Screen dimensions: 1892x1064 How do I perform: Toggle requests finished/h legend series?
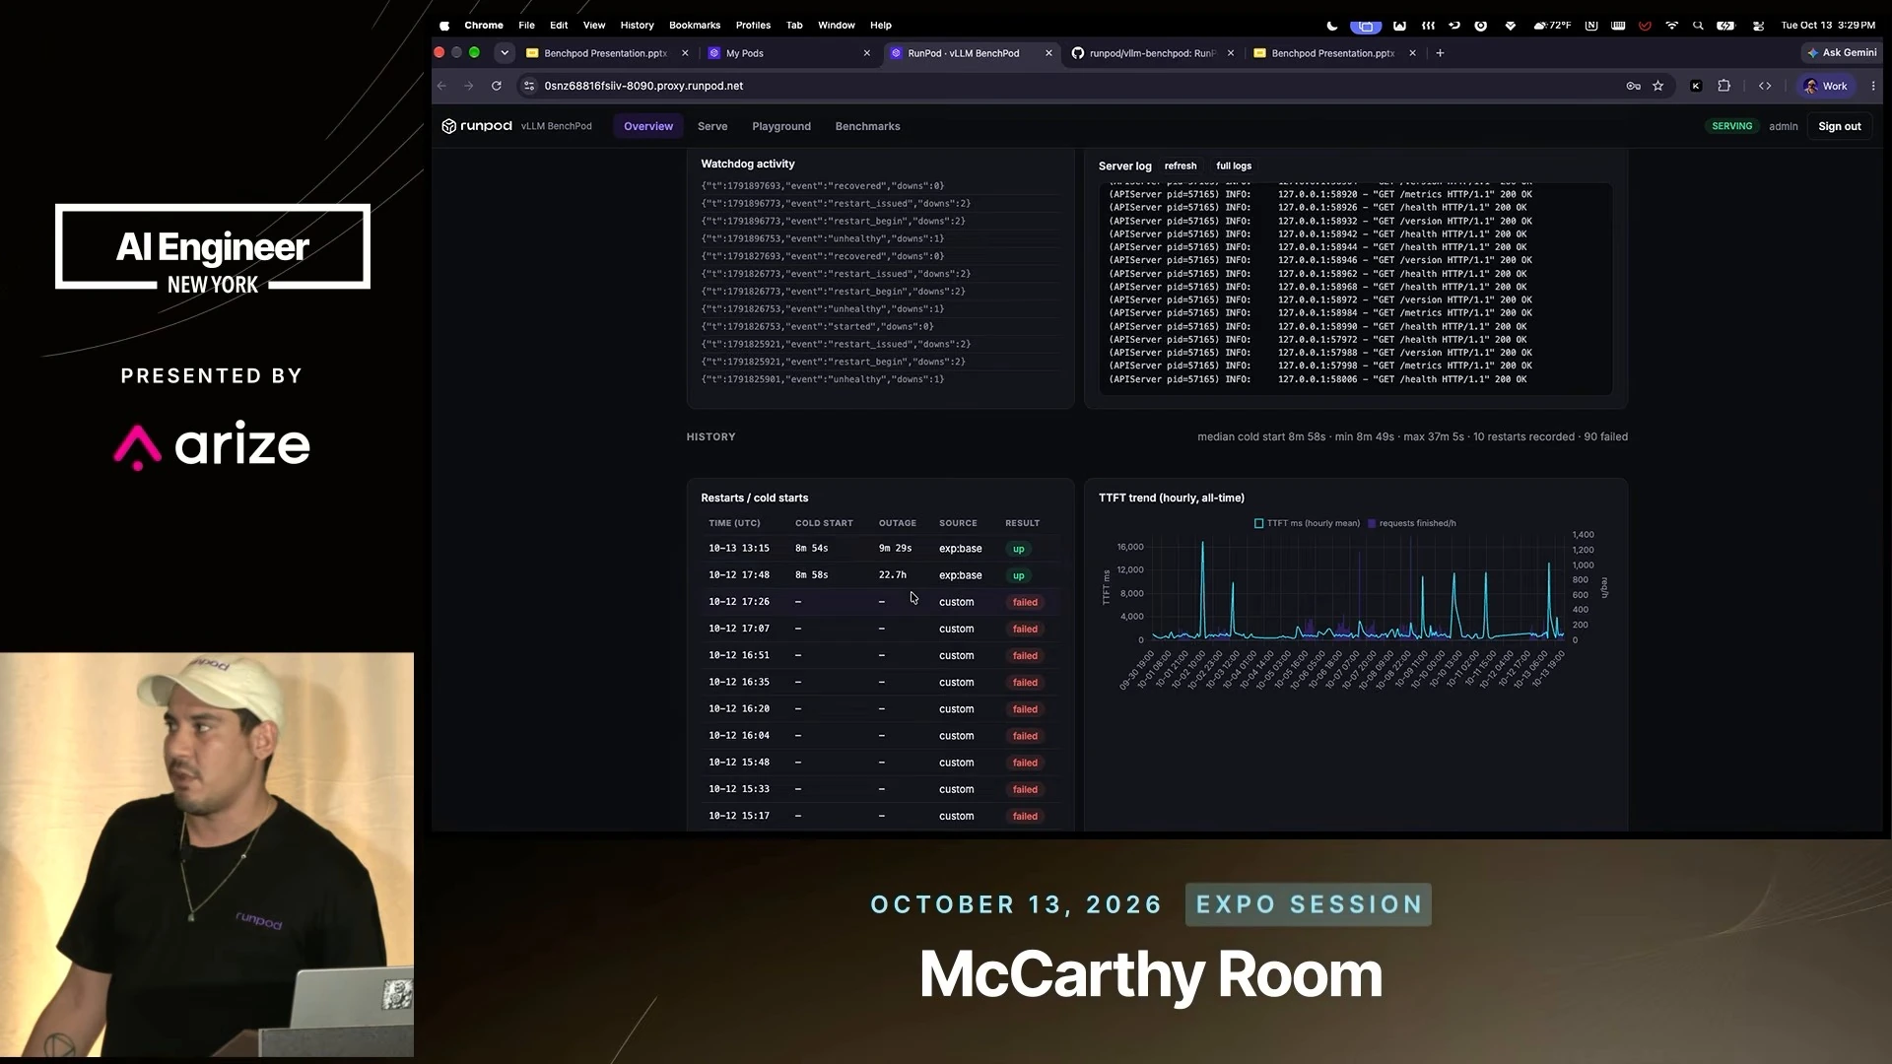click(x=1411, y=523)
